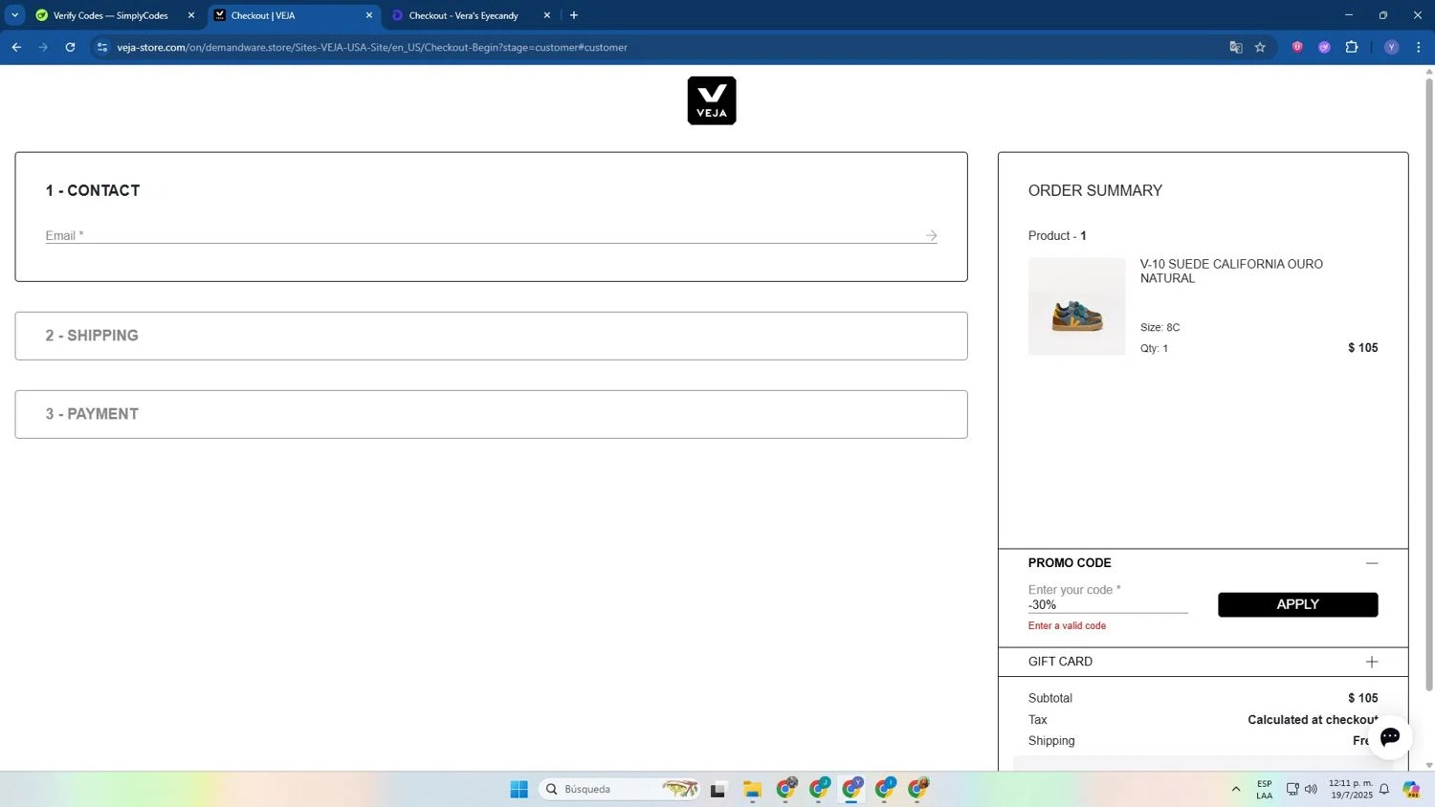Open the browser extensions puzzle icon
The height and width of the screenshot is (807, 1435).
click(1352, 47)
